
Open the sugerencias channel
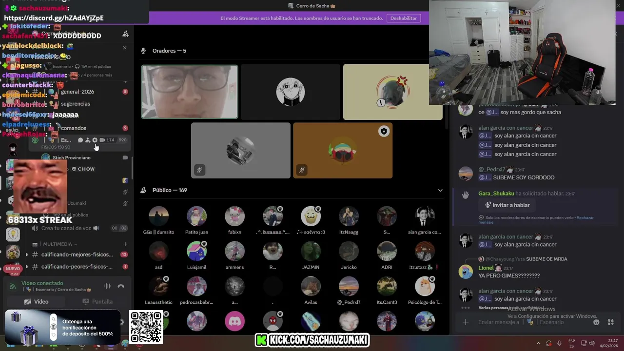click(x=75, y=104)
